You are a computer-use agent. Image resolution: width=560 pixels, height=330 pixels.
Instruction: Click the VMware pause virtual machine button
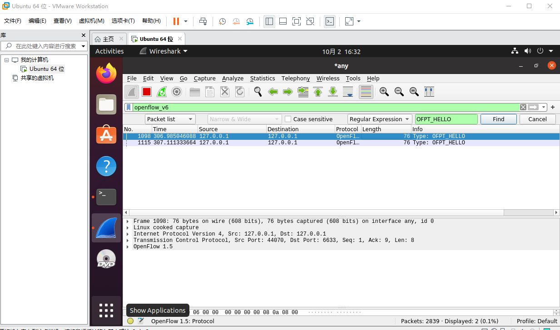[x=176, y=21]
